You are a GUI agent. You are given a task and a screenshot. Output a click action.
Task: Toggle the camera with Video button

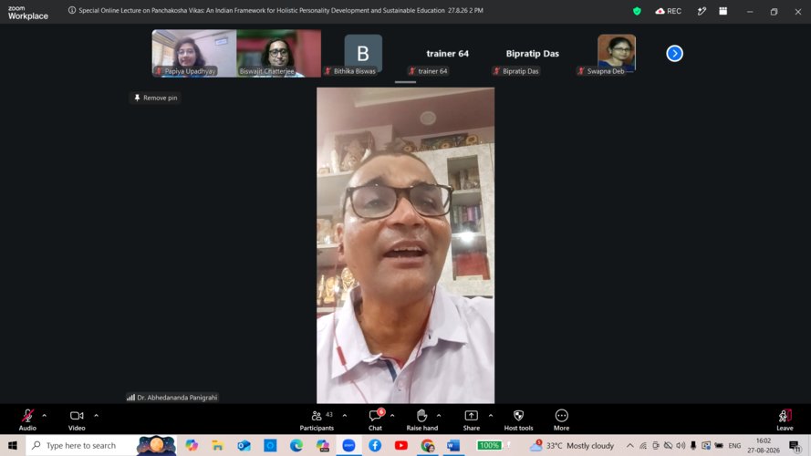point(77,420)
